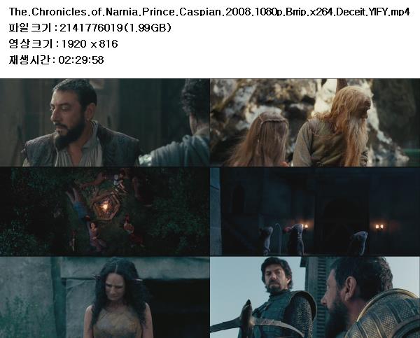
Task: Click the video resolution 1920 x 816 text
Action: [x=90, y=44]
